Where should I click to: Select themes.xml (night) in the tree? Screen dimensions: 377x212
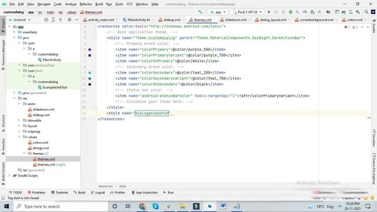point(49,164)
